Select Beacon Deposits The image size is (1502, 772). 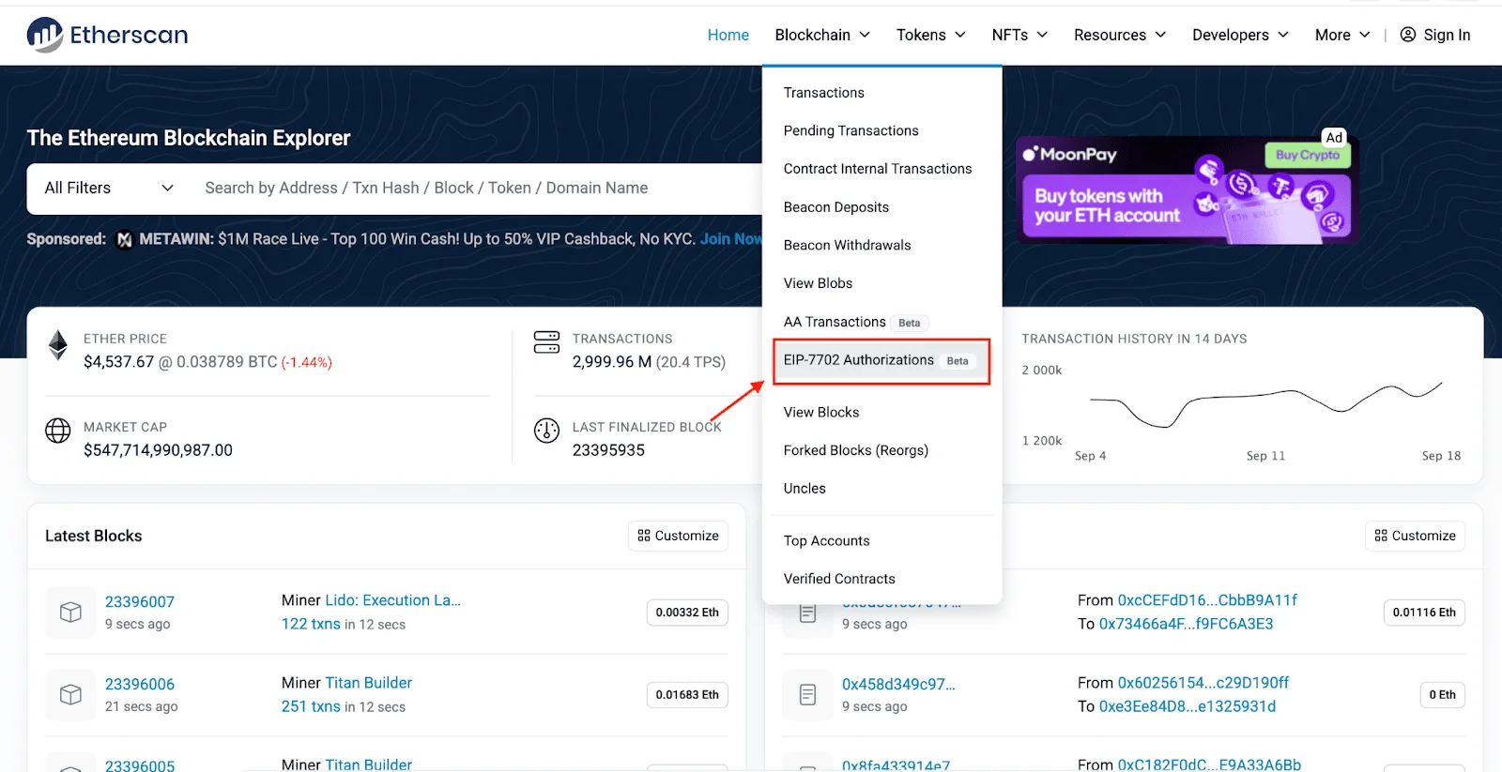[836, 207]
